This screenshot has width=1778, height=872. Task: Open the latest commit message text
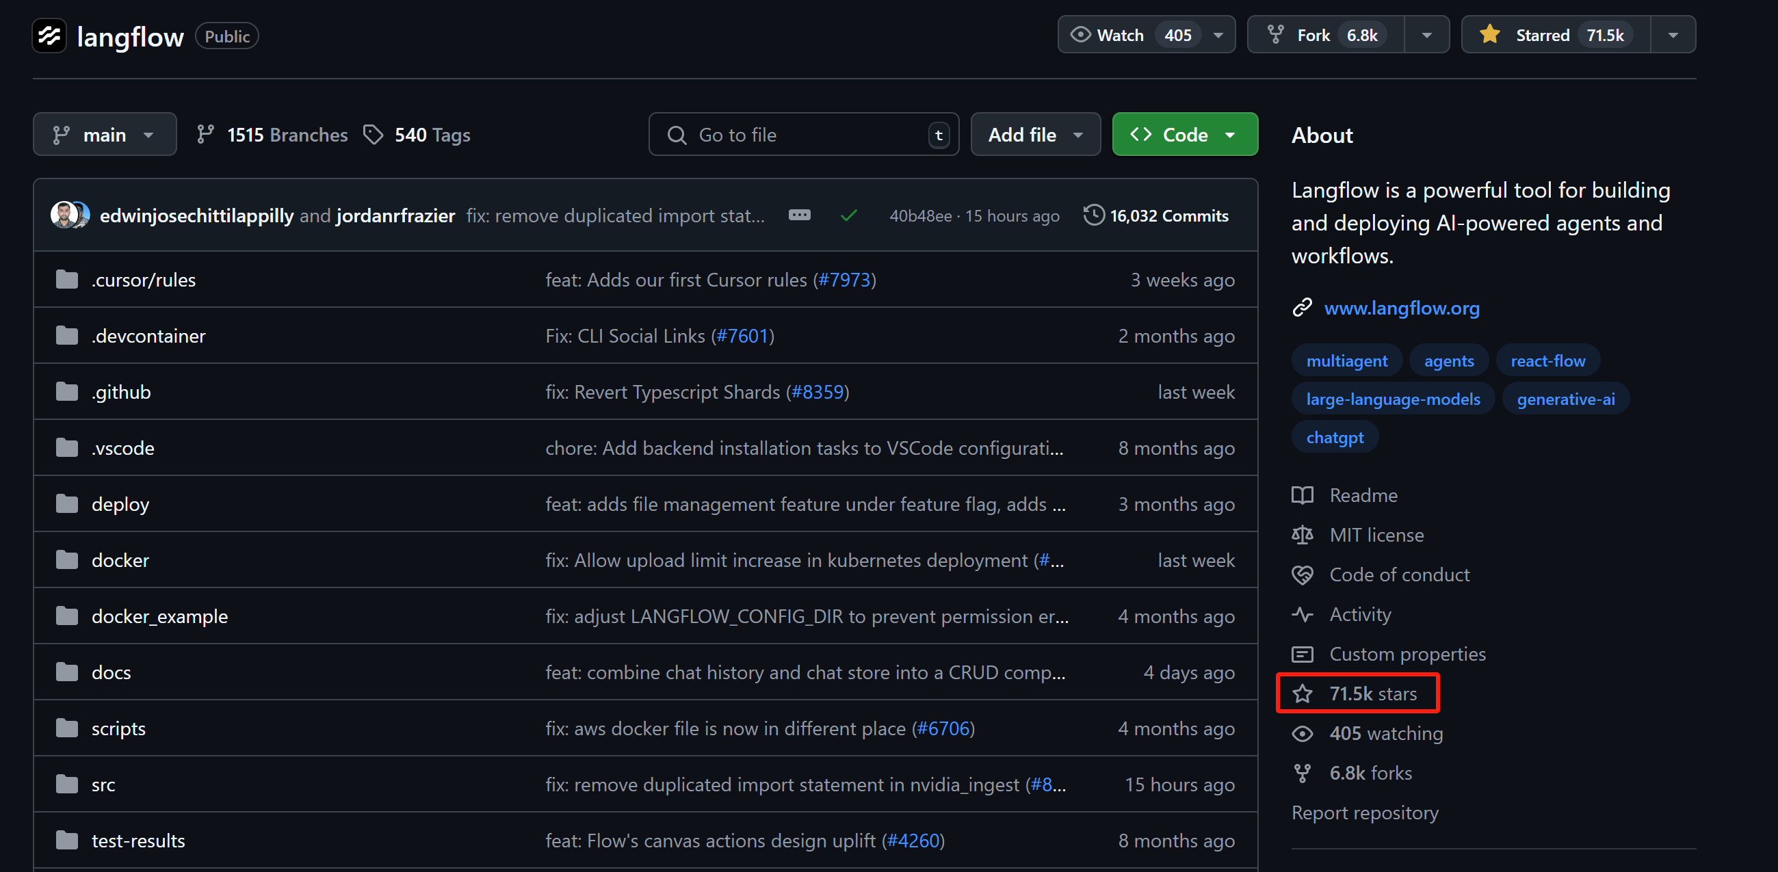pyautogui.click(x=615, y=215)
